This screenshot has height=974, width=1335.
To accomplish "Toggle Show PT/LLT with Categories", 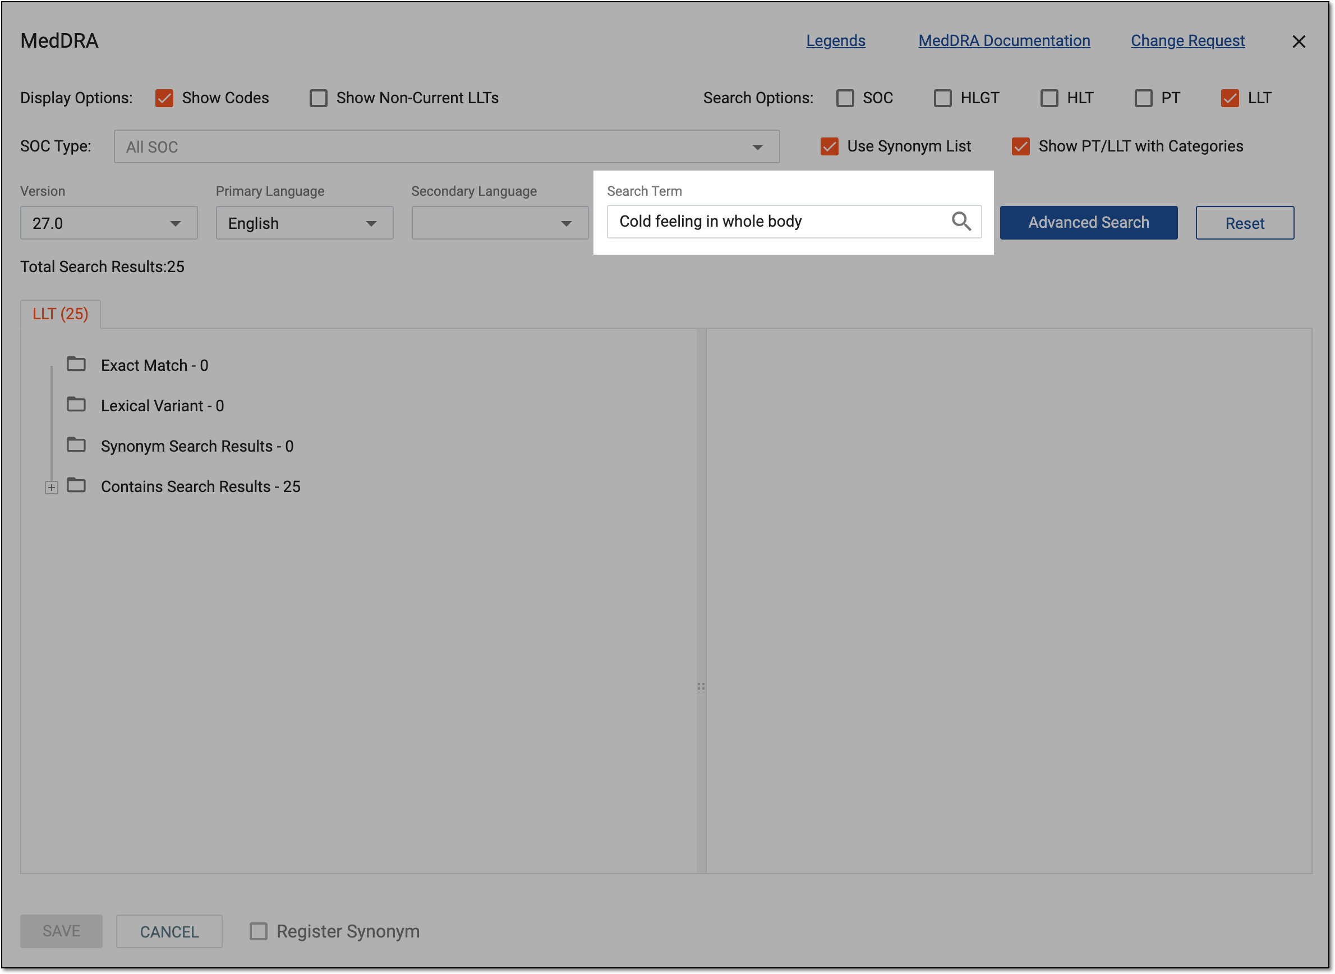I will tap(1020, 146).
